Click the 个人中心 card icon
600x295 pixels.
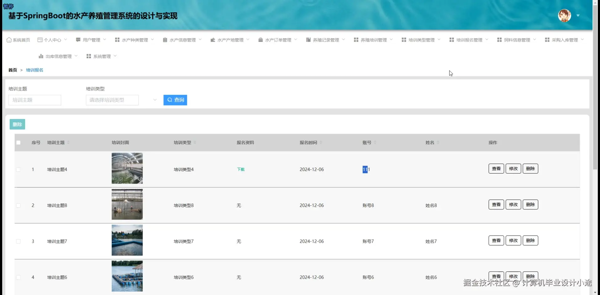tap(40, 40)
